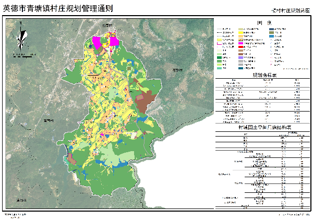The image size is (313, 221).
Task: Click the right magenta parcel at map top
Action: (x=114, y=41)
